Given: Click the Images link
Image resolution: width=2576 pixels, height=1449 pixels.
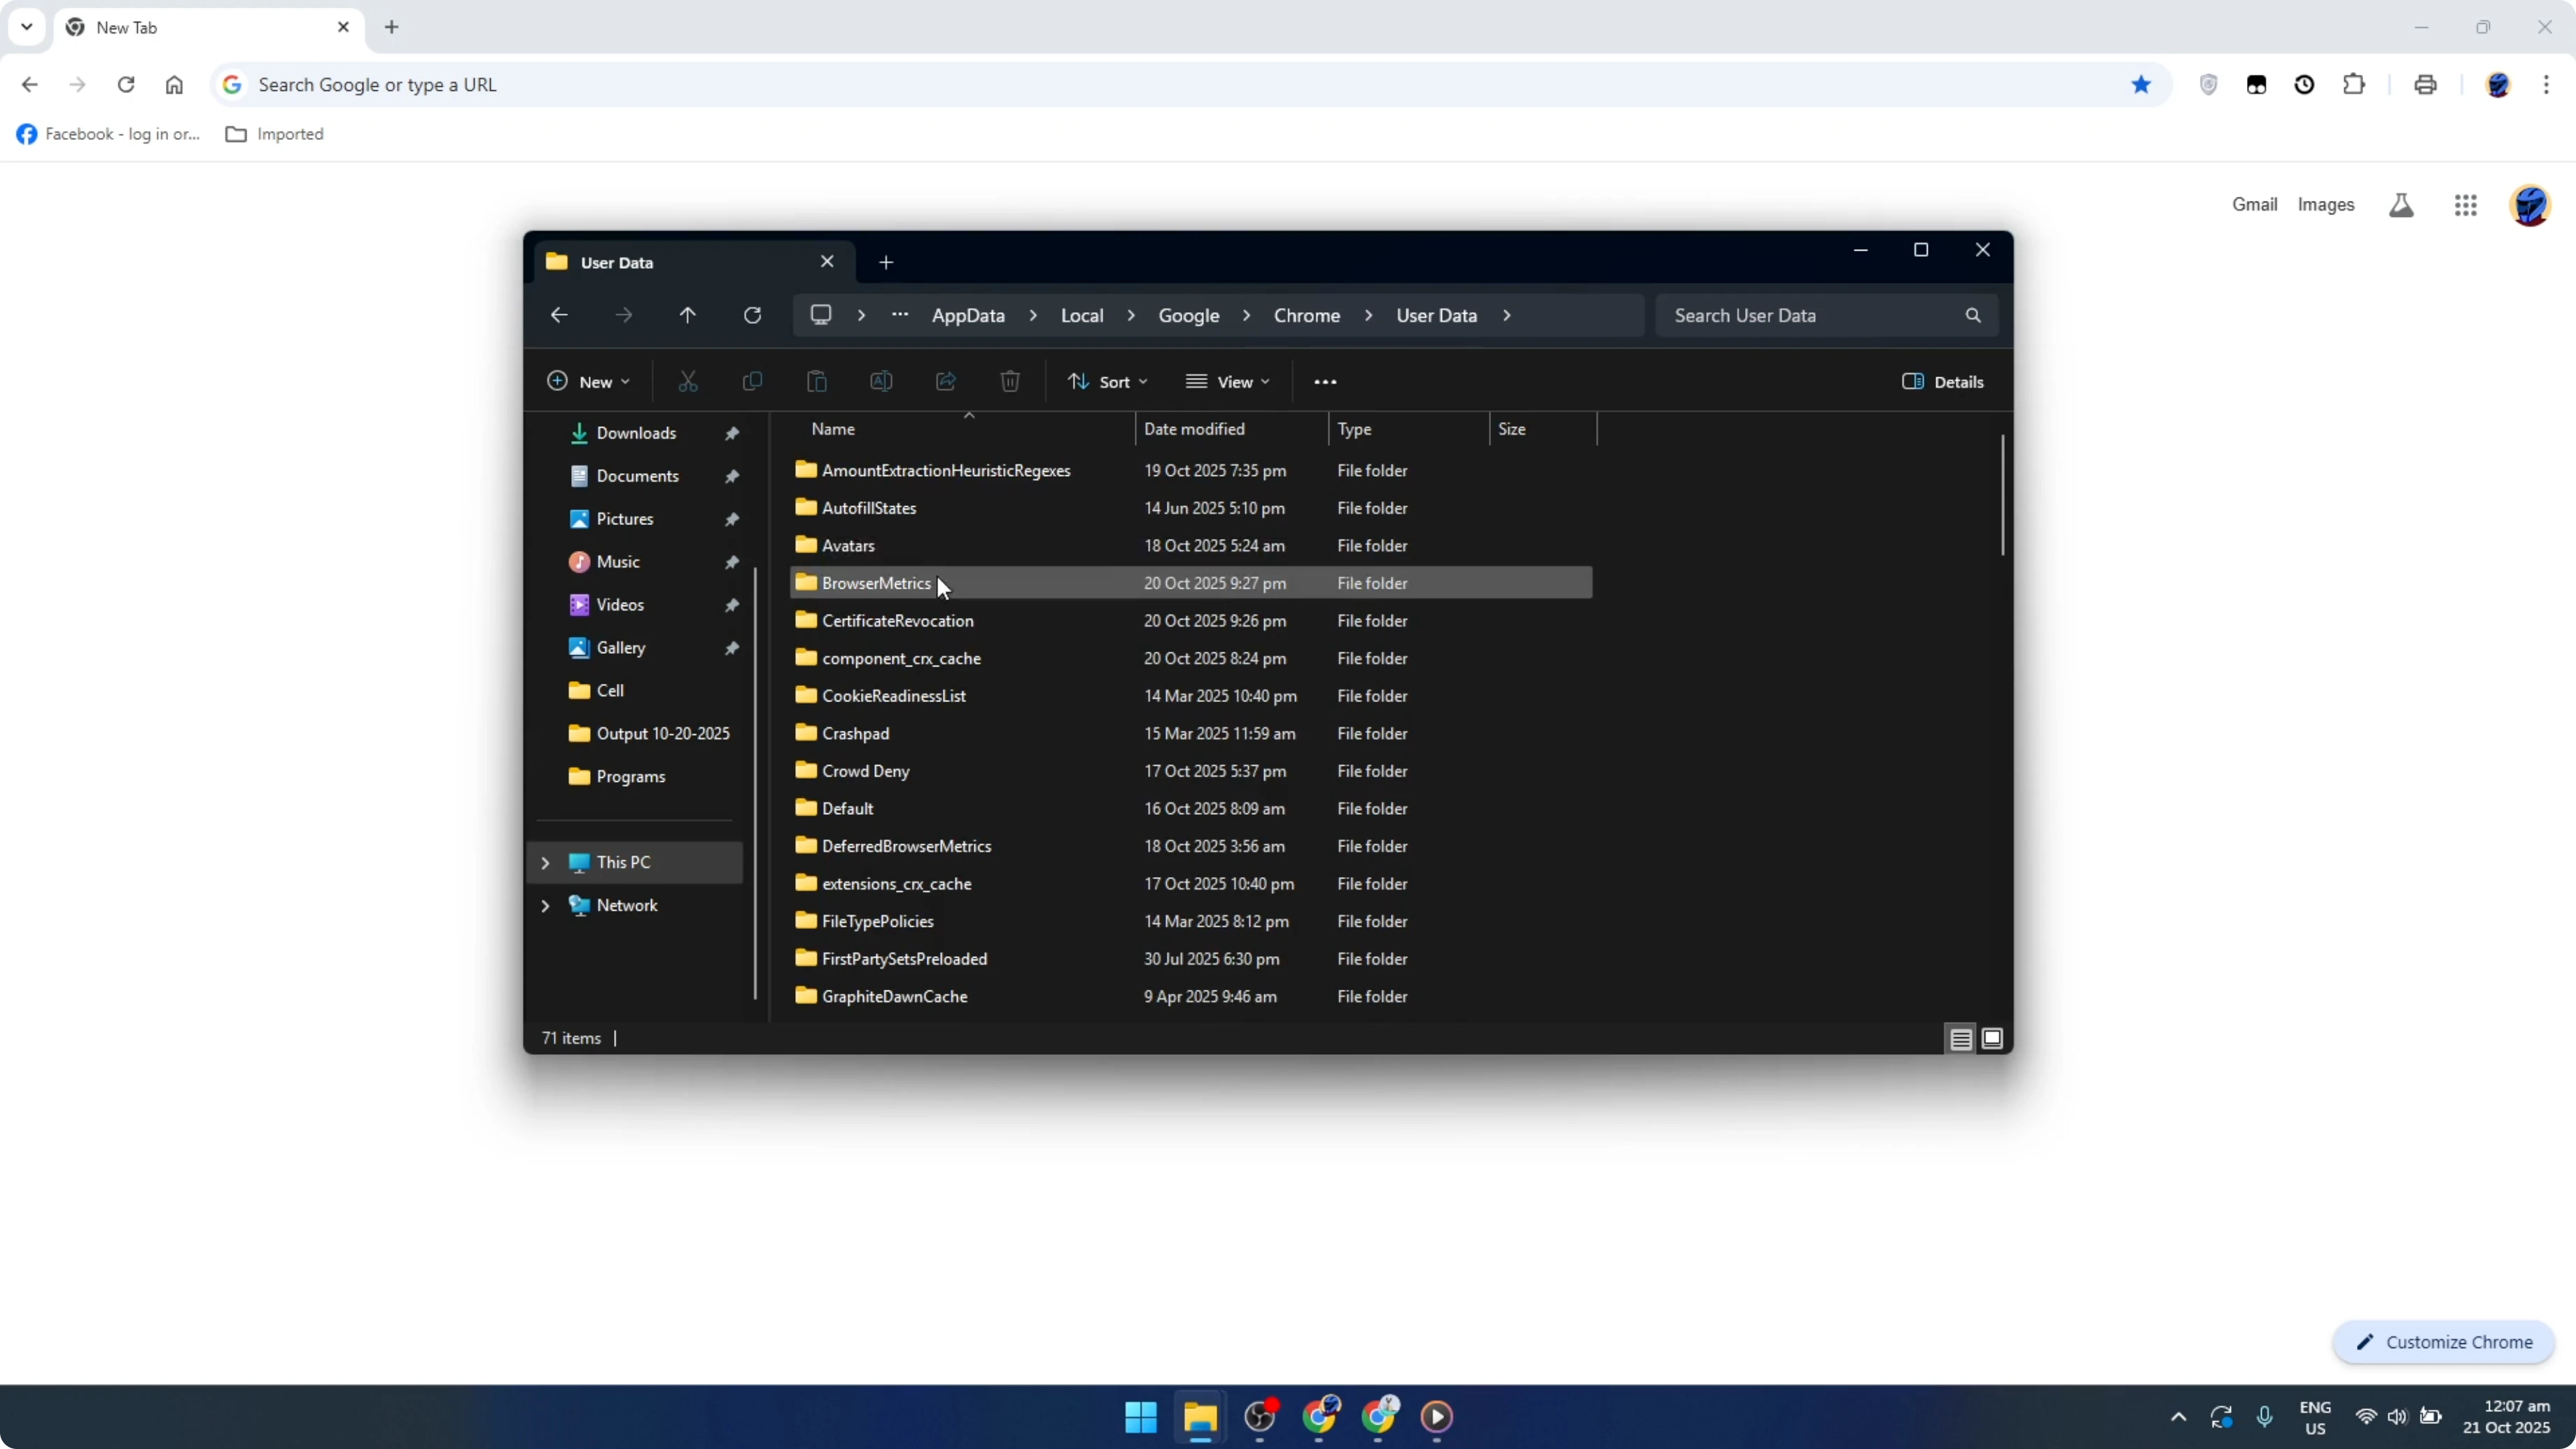Looking at the screenshot, I should (x=2326, y=205).
